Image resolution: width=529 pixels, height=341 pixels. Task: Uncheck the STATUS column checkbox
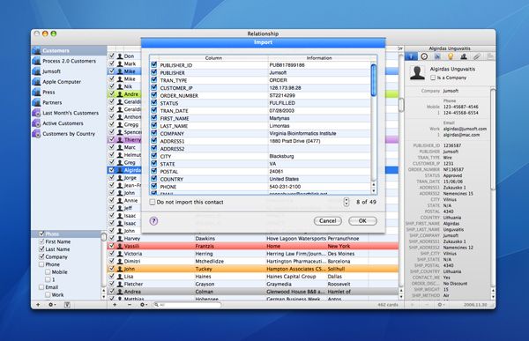(x=154, y=102)
